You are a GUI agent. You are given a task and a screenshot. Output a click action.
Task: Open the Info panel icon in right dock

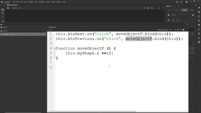[x=199, y=25]
